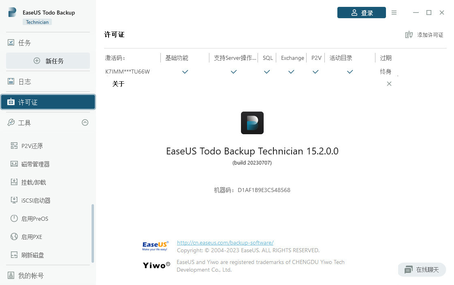Viewport: 454px width, 285px height.
Task: Click the Technician edition badge
Action: click(x=37, y=22)
